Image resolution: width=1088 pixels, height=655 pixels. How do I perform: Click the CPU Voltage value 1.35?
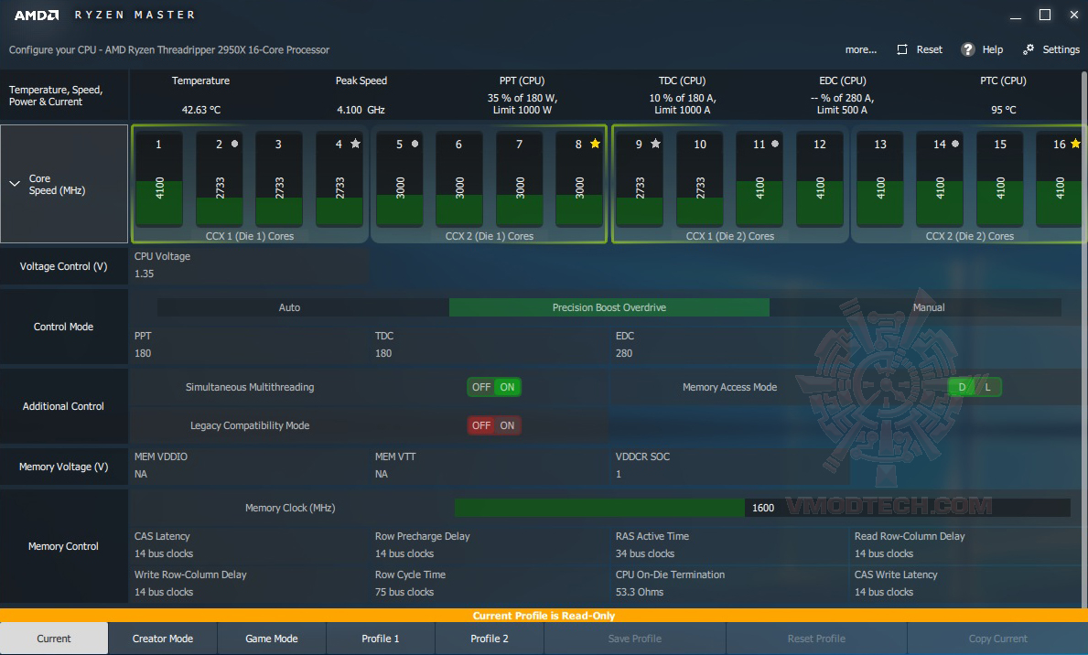click(x=145, y=274)
